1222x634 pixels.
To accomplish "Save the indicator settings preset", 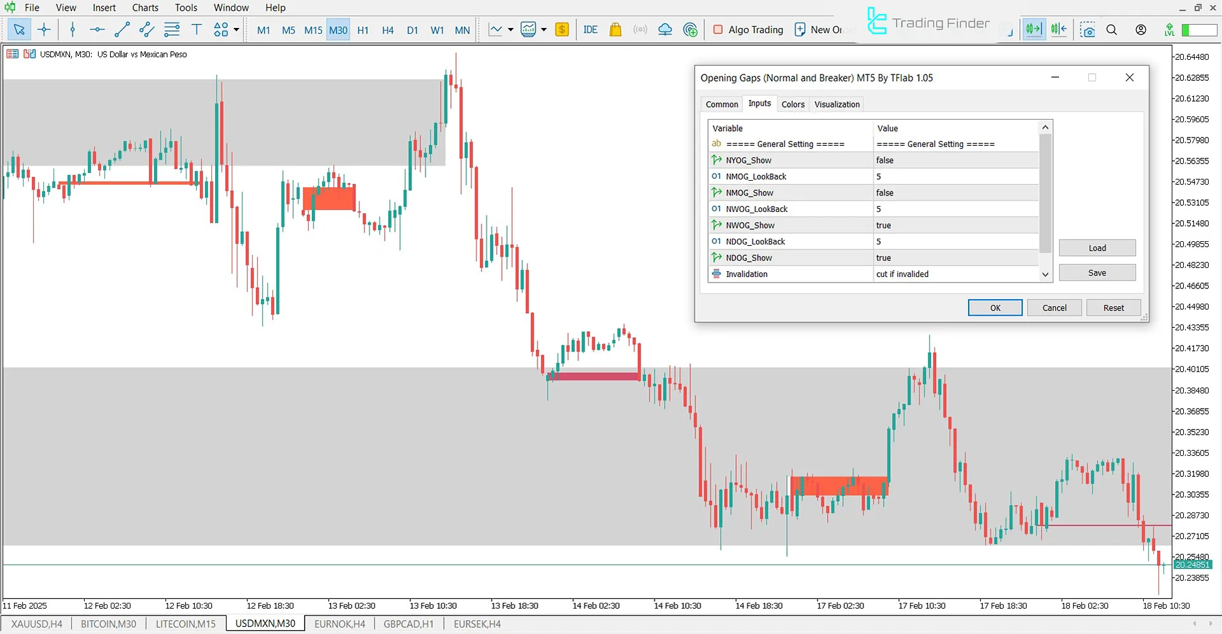I will (x=1097, y=272).
